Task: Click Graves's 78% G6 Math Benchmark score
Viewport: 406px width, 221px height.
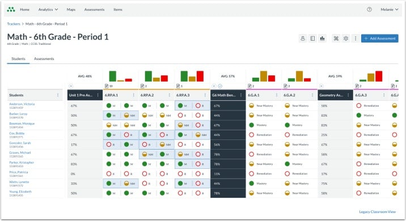Action: (x=217, y=155)
